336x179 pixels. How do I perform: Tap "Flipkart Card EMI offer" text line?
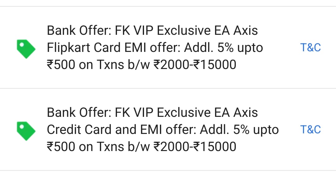[x=114, y=48]
